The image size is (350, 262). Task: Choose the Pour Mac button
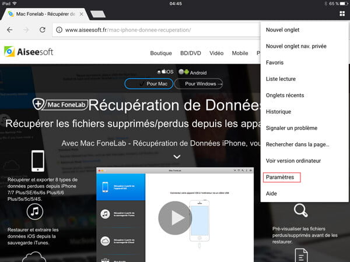pyautogui.click(x=149, y=84)
